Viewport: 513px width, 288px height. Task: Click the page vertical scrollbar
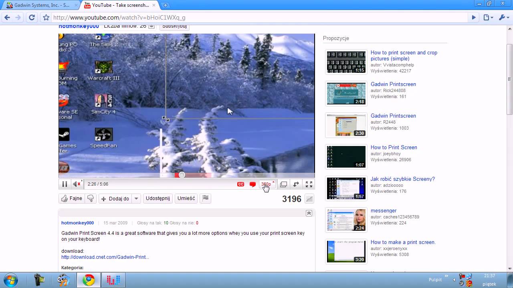click(x=510, y=79)
